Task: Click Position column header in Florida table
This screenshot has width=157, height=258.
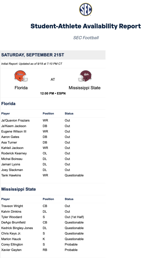Action: pos(48,114)
